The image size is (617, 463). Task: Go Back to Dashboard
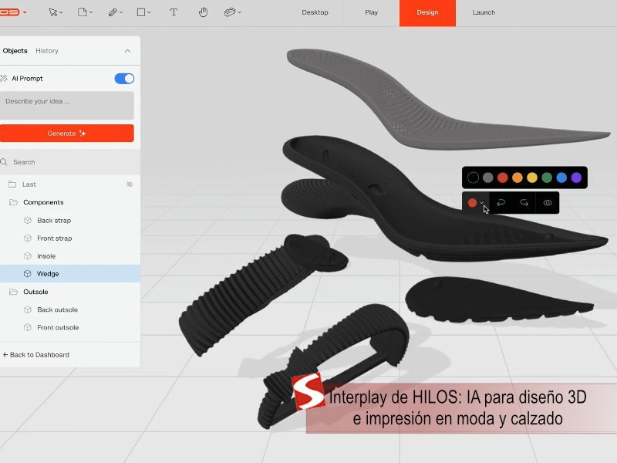click(x=37, y=354)
